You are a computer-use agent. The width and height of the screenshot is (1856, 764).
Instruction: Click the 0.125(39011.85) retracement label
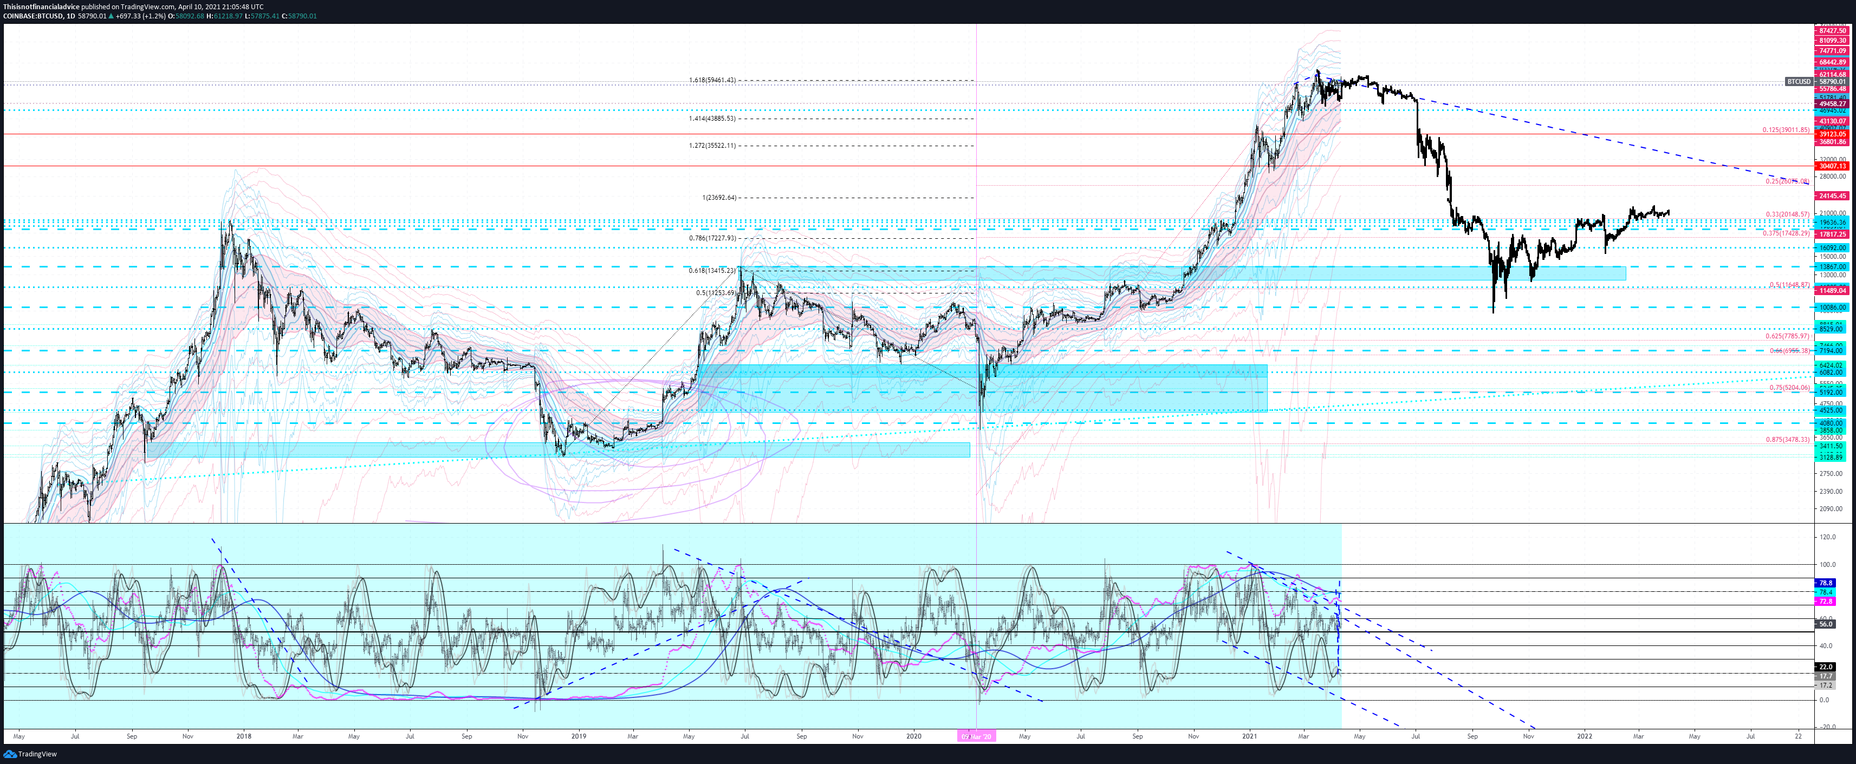1786,130
